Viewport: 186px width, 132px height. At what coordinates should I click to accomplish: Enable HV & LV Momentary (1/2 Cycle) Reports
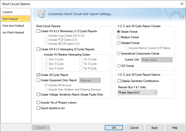(x=38, y=31)
